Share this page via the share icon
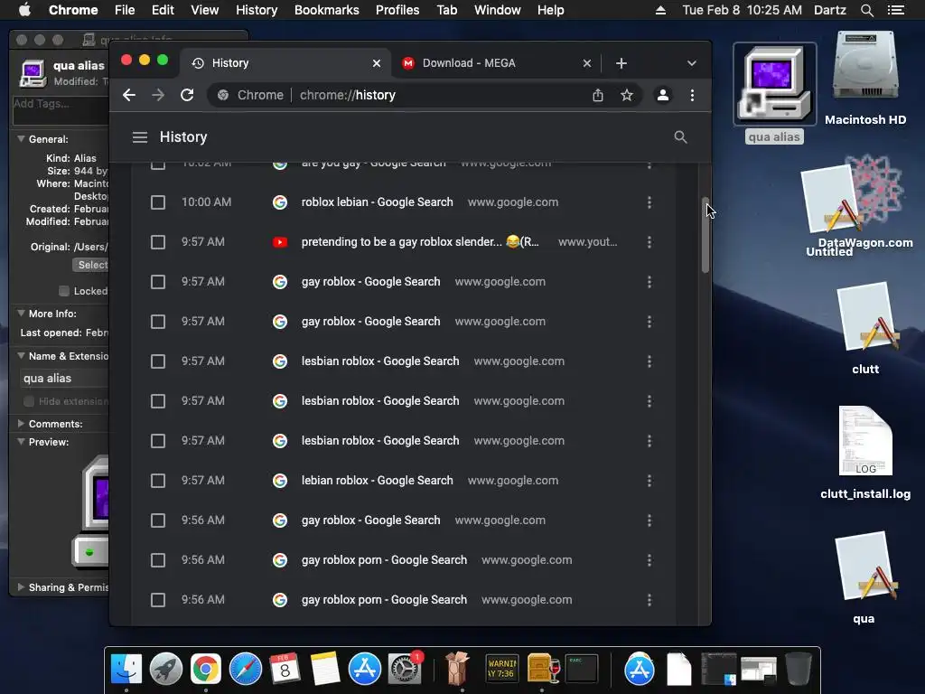 [598, 95]
